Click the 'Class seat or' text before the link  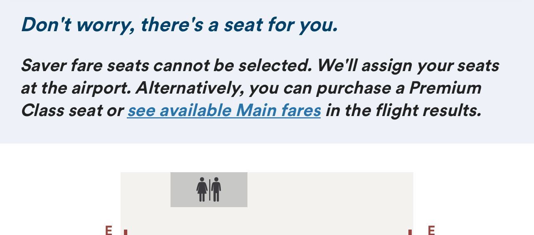tap(72, 111)
